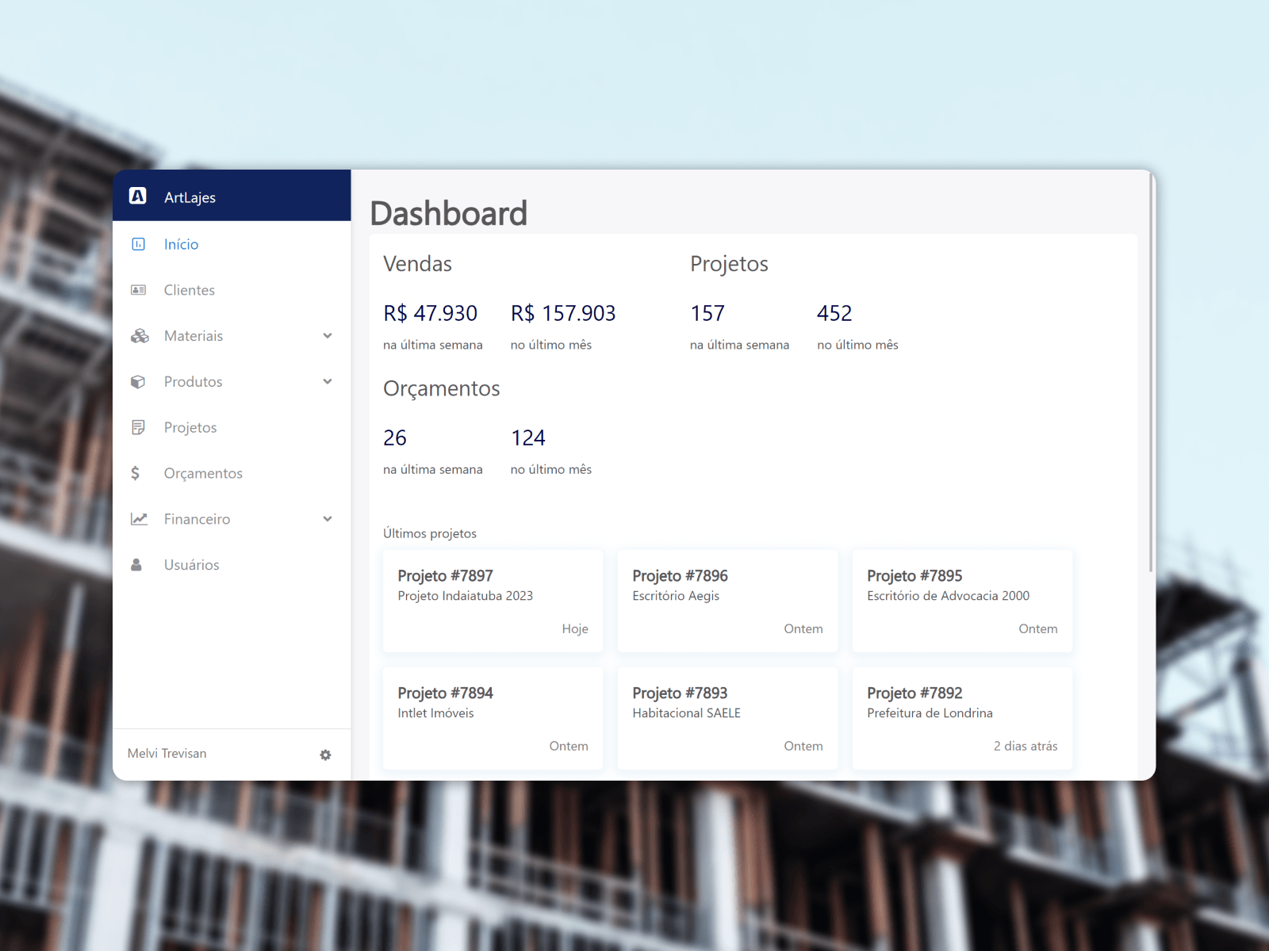Image resolution: width=1269 pixels, height=951 pixels.
Task: Click the Melvi Trevisan user name
Action: coord(167,754)
